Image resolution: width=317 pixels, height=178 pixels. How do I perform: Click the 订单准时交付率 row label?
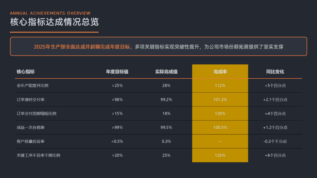31,100
